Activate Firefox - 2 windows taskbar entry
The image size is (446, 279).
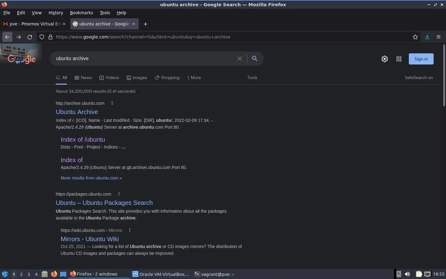coord(98,274)
